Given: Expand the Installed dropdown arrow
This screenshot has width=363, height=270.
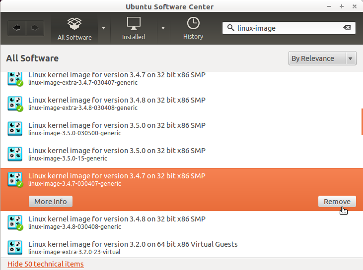Looking at the screenshot, I should (x=163, y=28).
